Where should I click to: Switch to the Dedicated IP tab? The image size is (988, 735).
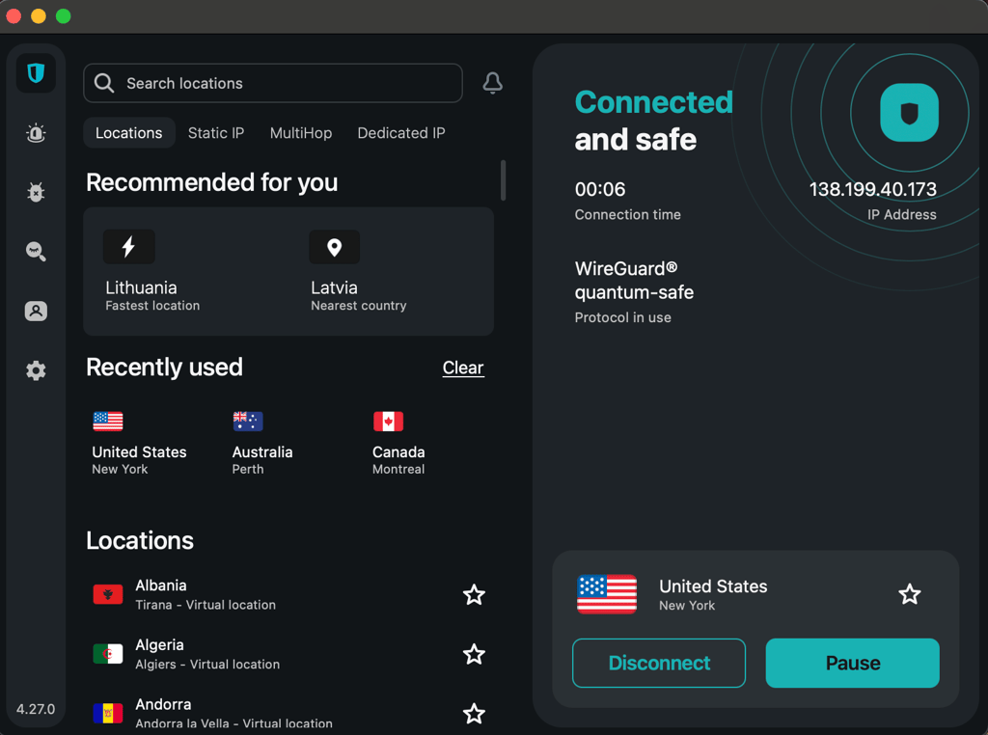(401, 133)
